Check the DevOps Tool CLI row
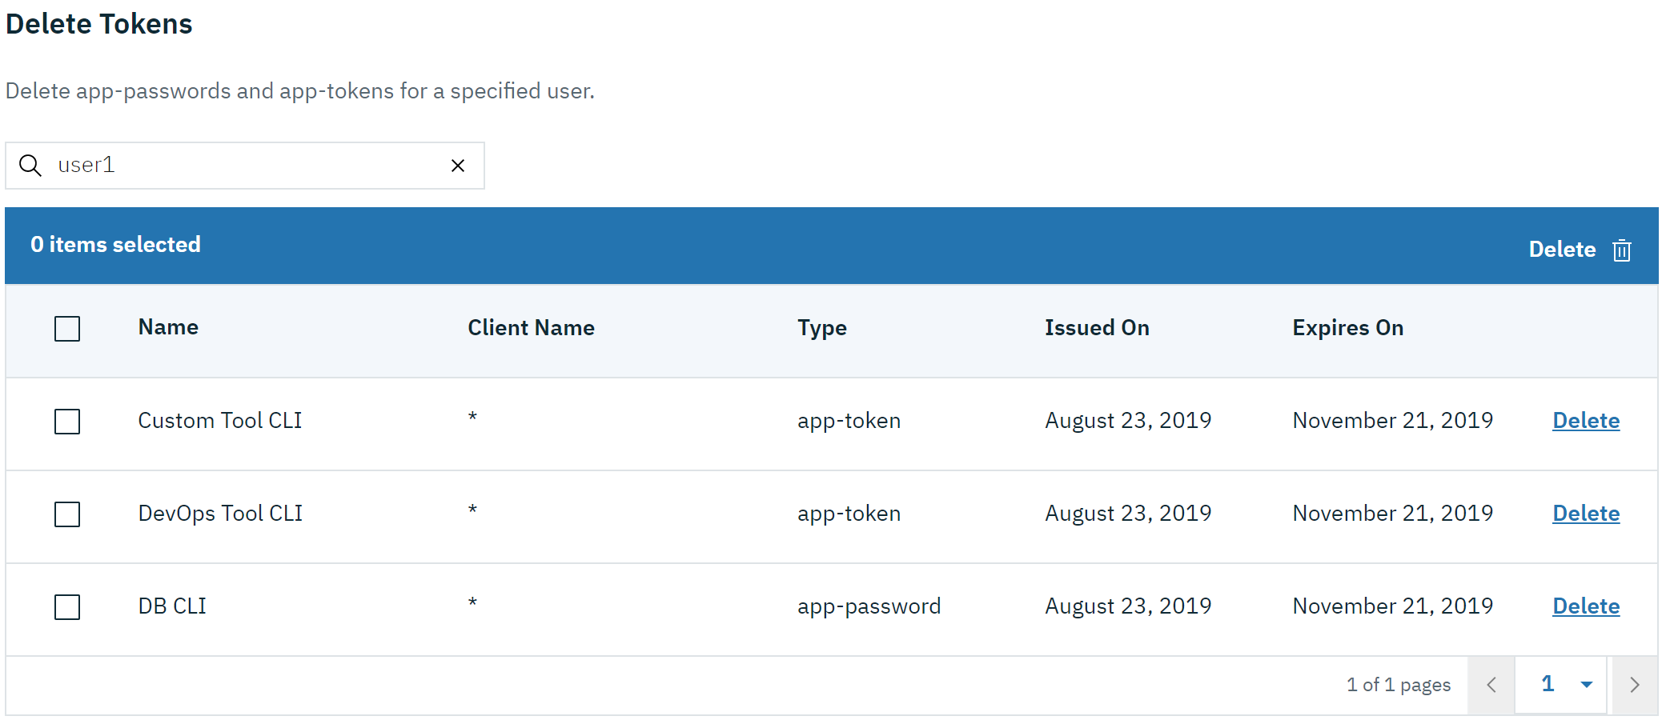 click(x=67, y=514)
